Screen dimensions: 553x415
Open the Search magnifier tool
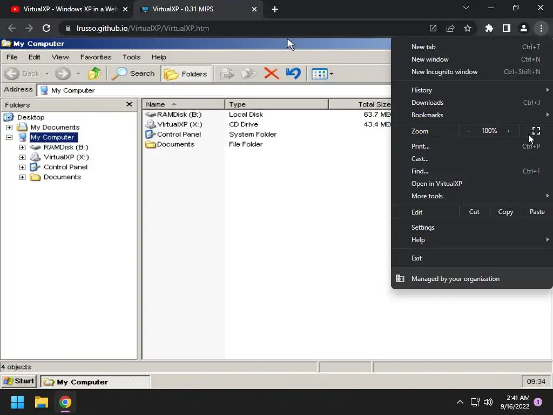(x=134, y=73)
